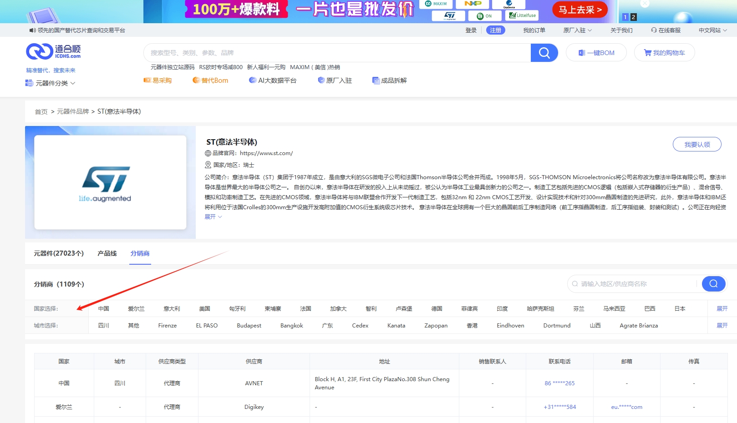Click the distributor search magnifier button
The width and height of the screenshot is (737, 423).
coord(713,284)
